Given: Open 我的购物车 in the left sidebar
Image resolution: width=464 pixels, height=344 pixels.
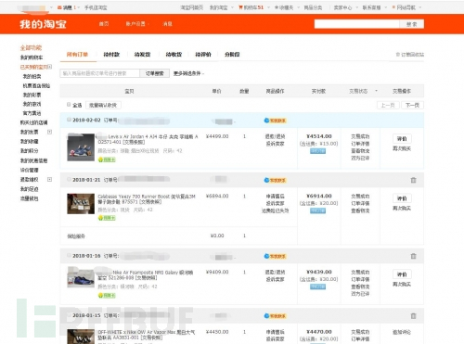Looking at the screenshot, I should pos(32,57).
